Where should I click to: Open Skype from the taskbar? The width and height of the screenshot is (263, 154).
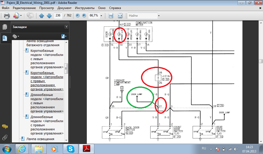[x=70, y=149]
